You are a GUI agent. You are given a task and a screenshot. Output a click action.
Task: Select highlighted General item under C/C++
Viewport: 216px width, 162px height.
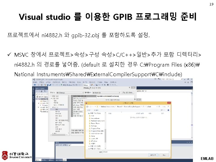click(x=59, y=109)
